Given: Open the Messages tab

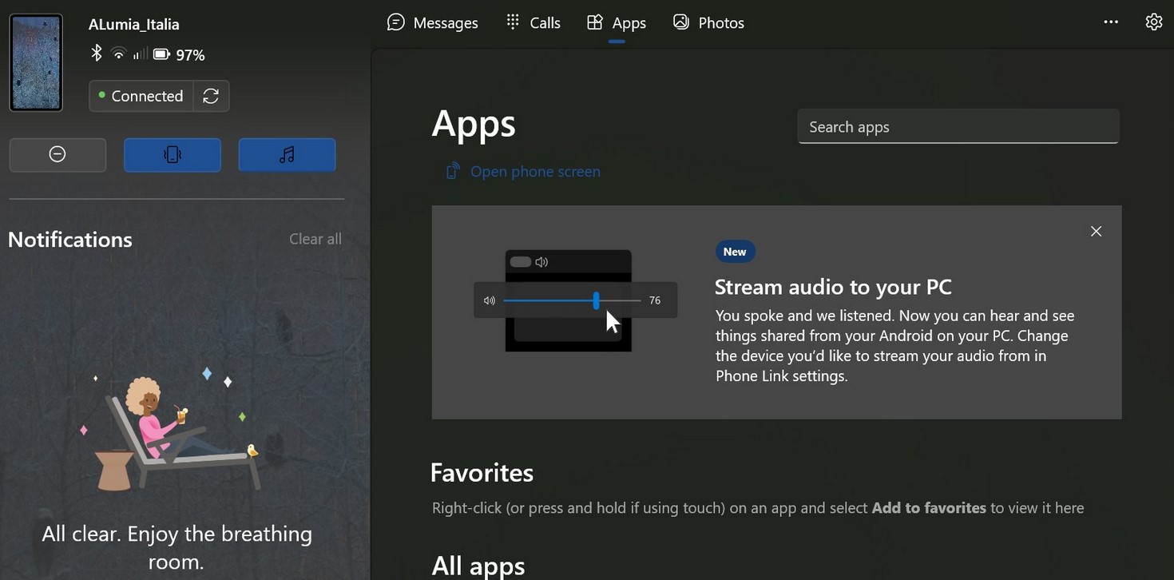Looking at the screenshot, I should [432, 22].
